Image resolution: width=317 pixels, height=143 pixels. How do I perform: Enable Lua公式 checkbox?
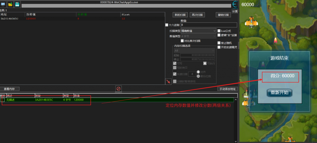pos(219,31)
